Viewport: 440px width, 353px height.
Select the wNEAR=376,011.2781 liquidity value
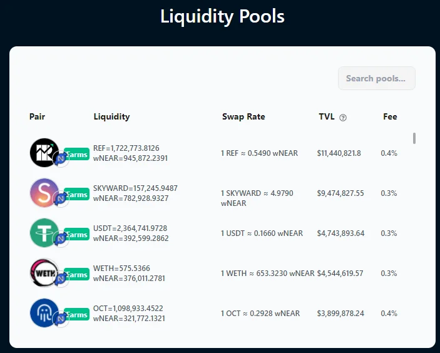tap(129, 279)
